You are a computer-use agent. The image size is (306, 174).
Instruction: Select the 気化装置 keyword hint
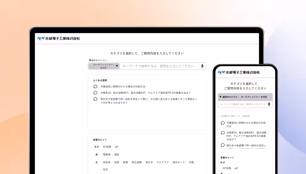click(136, 162)
